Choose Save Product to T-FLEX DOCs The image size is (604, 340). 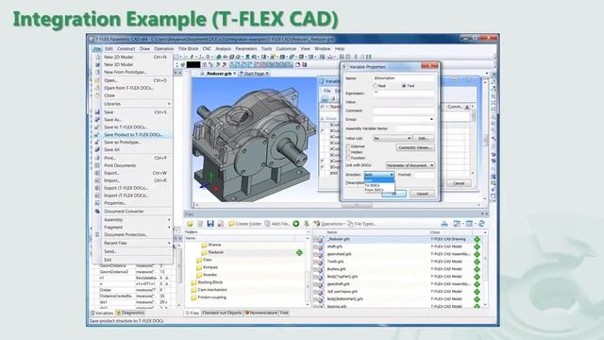tap(133, 135)
